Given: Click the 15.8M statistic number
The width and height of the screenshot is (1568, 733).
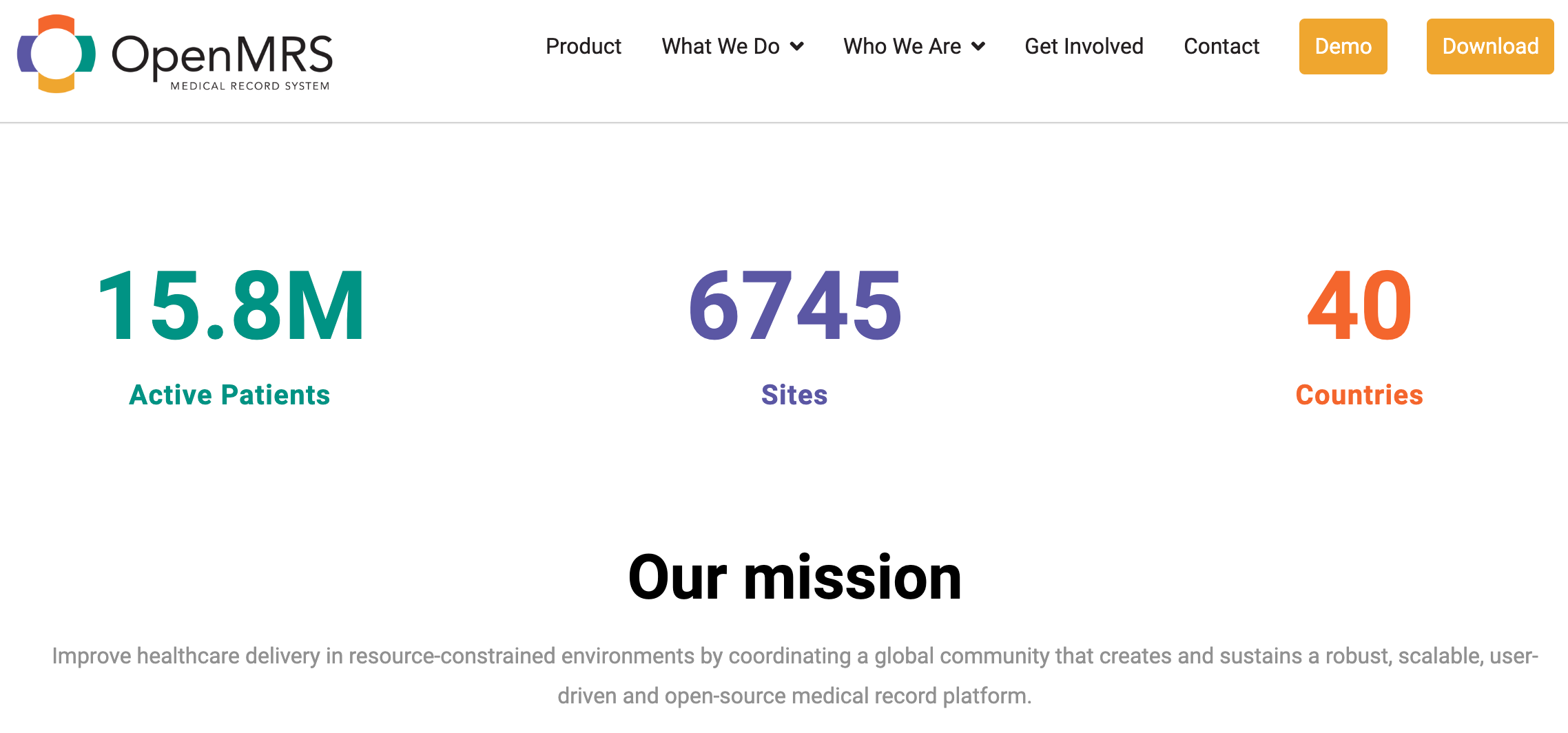Looking at the screenshot, I should click(x=231, y=305).
